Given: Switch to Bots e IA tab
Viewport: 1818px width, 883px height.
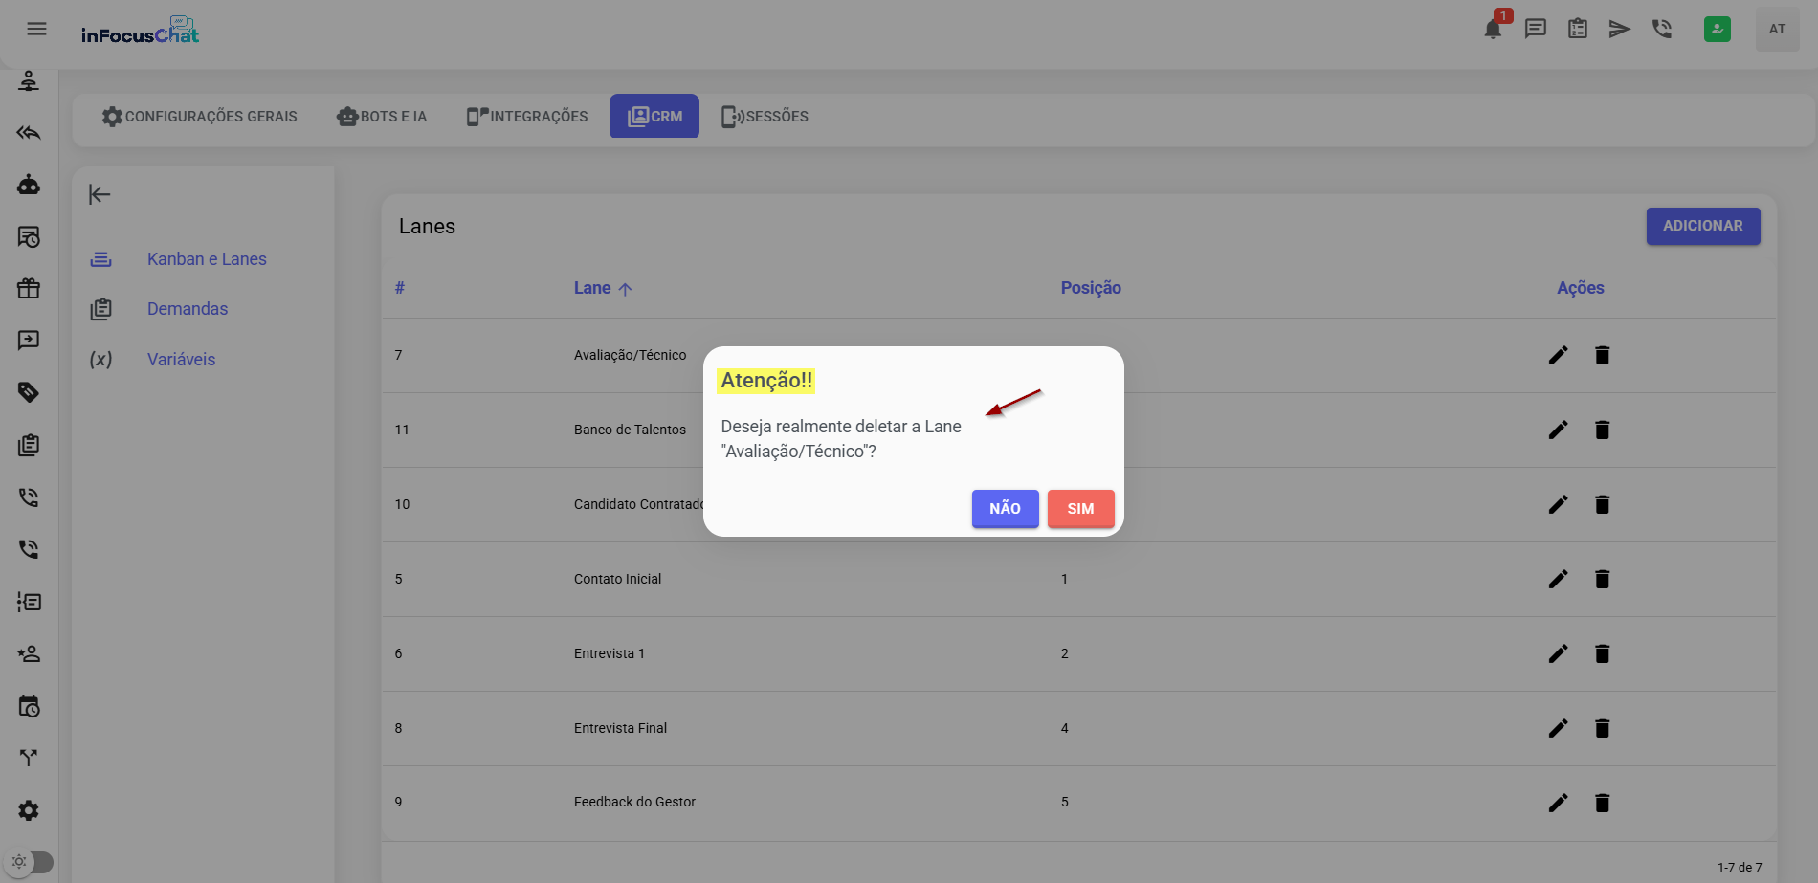Looking at the screenshot, I should pos(382,117).
